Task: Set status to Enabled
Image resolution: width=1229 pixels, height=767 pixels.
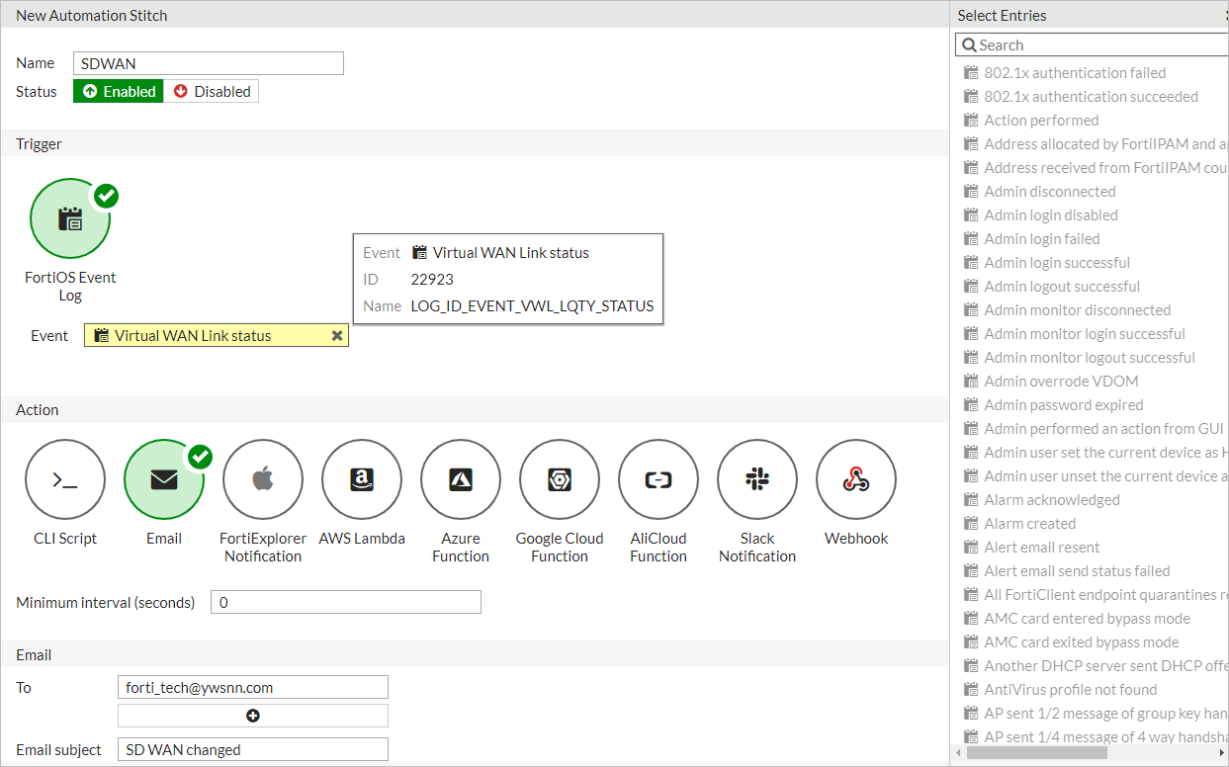Action: click(x=119, y=92)
